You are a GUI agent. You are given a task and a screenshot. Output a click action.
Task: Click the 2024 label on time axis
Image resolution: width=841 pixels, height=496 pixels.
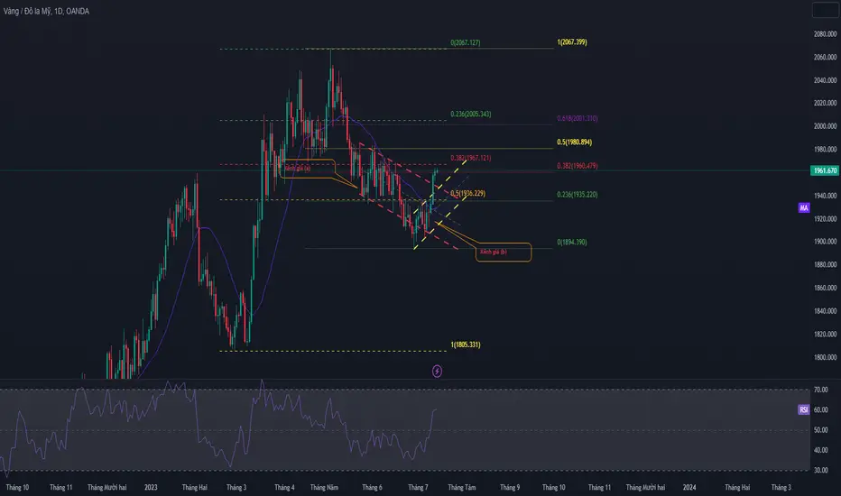(689, 487)
